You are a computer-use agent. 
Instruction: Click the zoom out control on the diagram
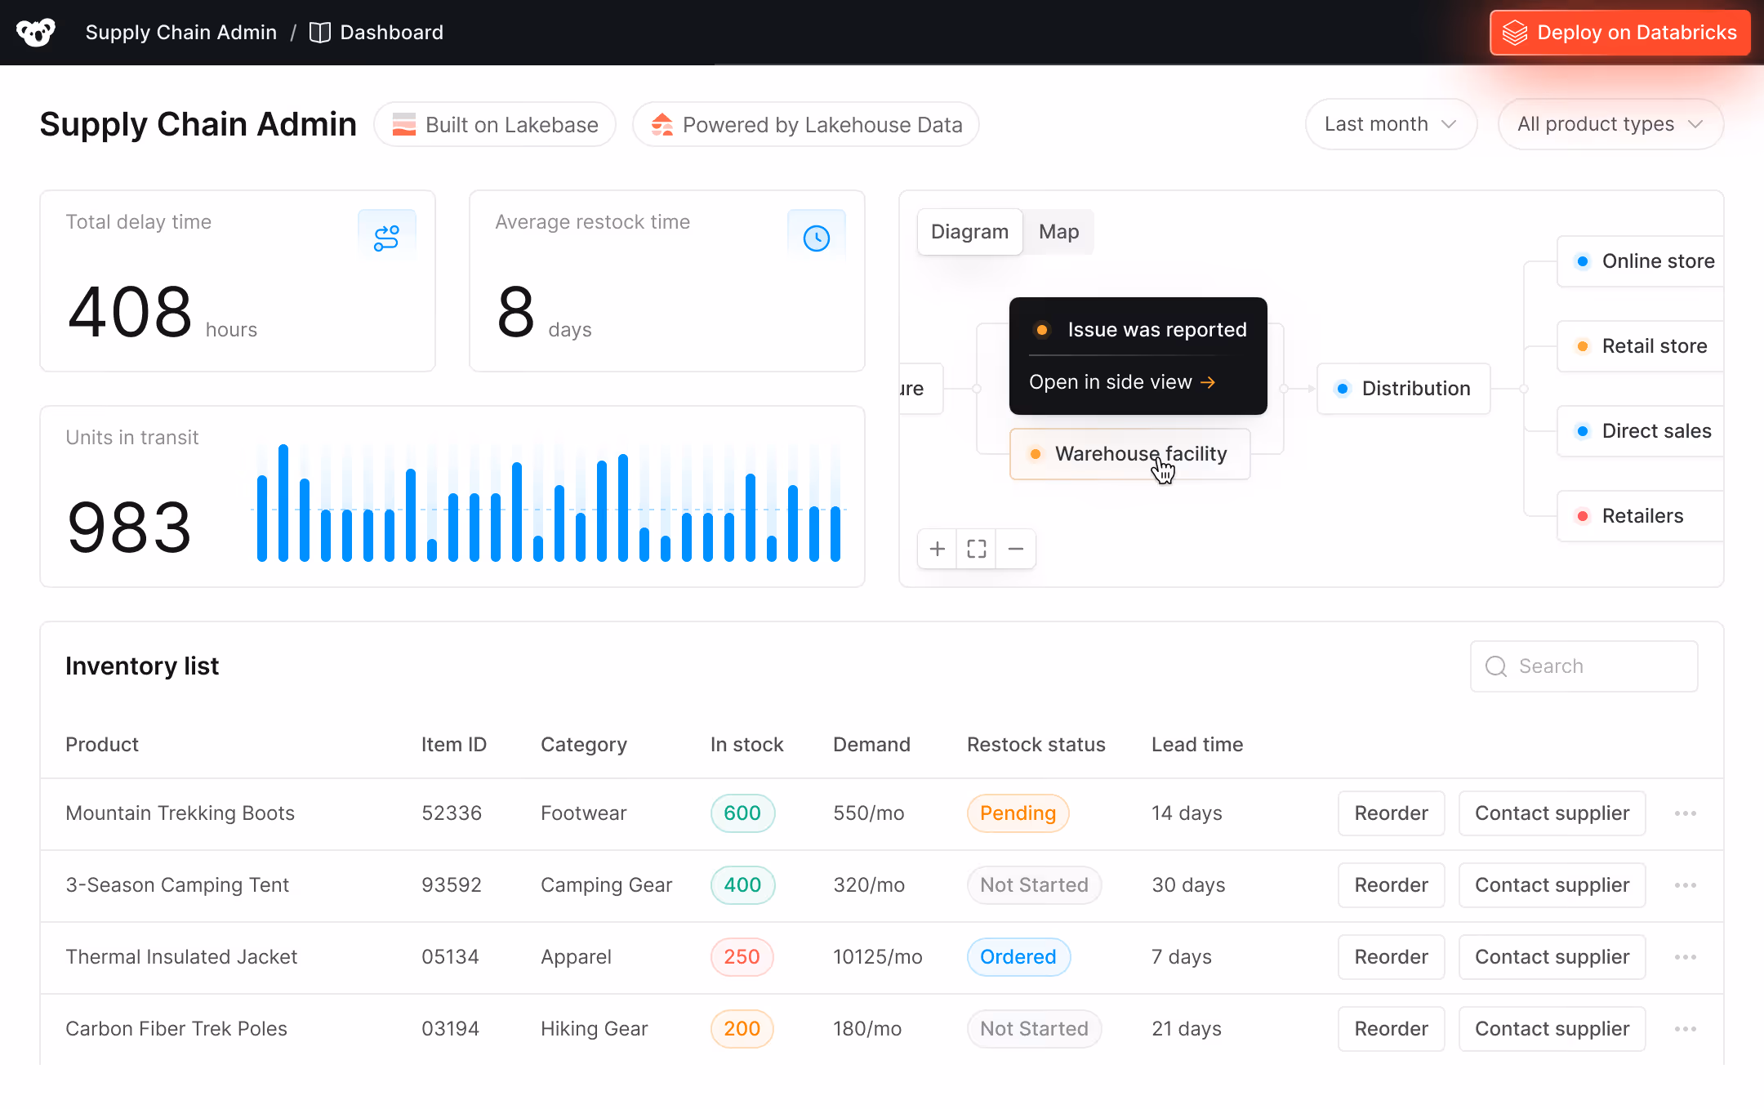[1015, 549]
